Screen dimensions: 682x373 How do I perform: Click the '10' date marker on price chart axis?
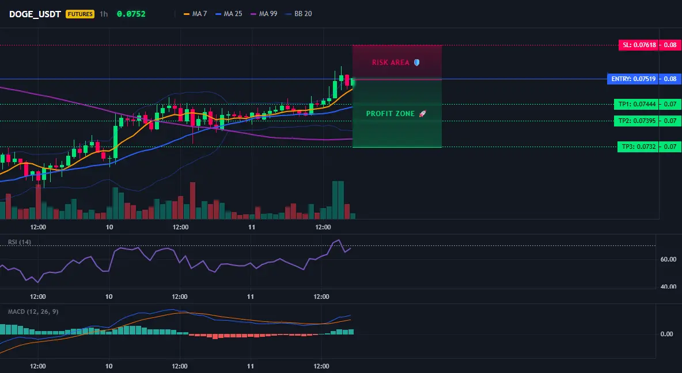[109, 227]
